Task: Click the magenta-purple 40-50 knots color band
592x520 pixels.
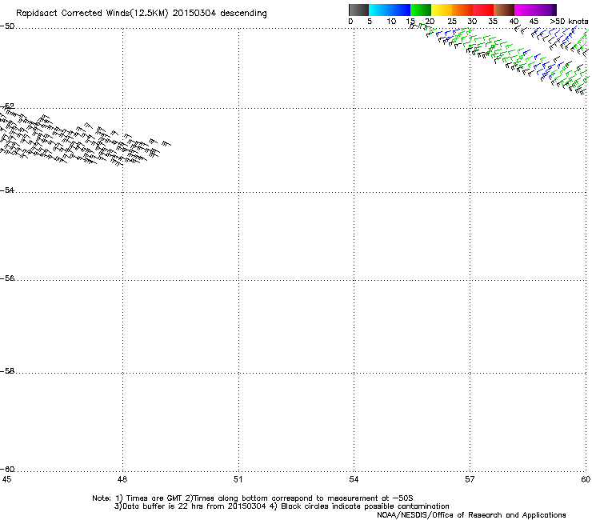Action: (x=535, y=10)
